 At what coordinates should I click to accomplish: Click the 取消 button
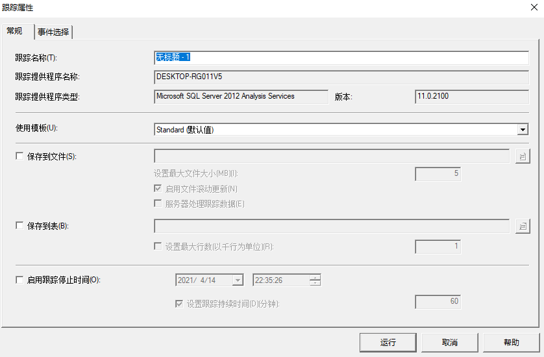[450, 343]
